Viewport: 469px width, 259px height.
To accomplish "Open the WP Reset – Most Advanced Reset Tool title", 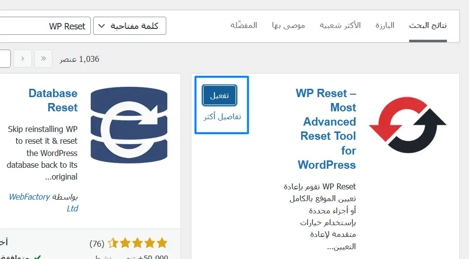I will click(x=326, y=129).
